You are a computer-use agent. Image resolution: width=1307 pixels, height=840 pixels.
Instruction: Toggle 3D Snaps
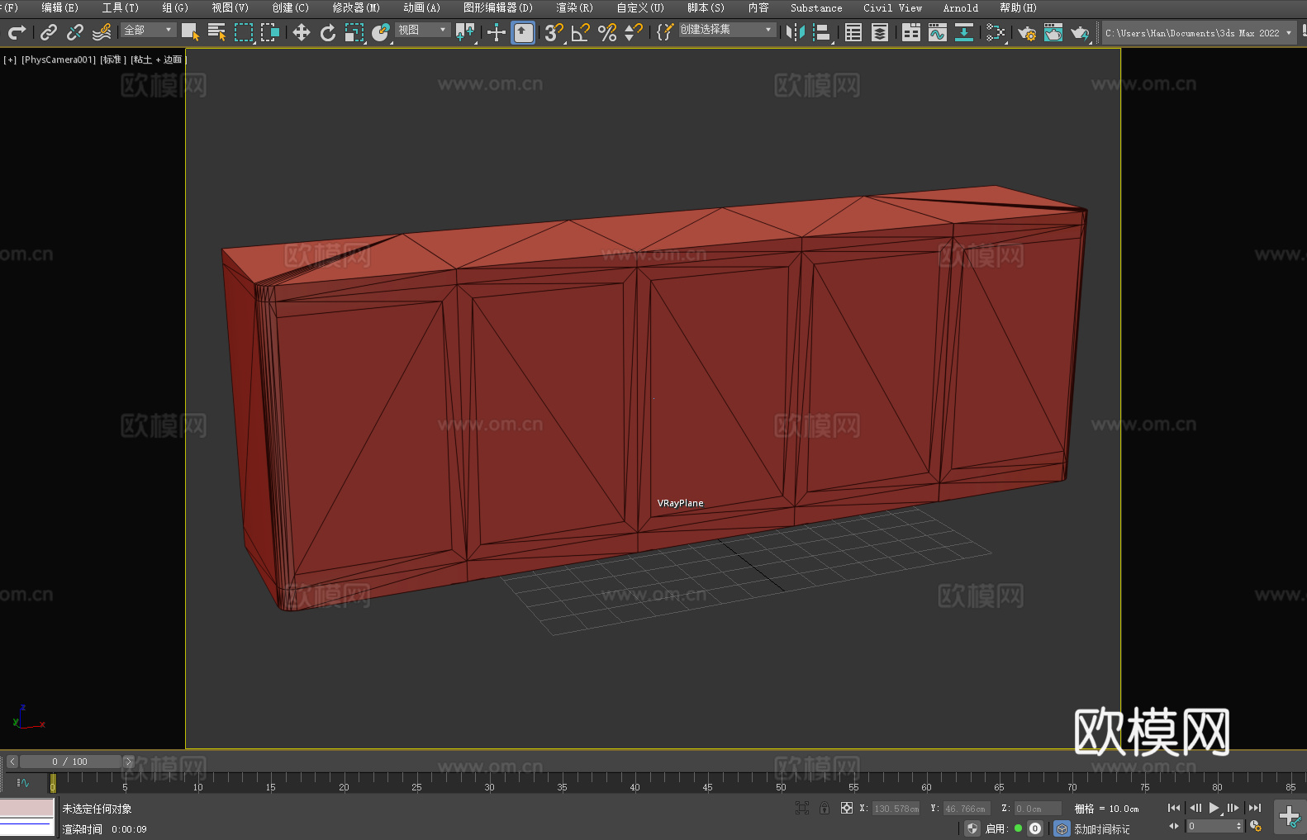point(554,32)
